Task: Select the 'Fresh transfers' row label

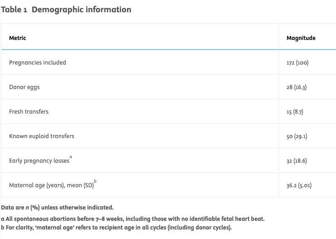Action: [x=29, y=112]
